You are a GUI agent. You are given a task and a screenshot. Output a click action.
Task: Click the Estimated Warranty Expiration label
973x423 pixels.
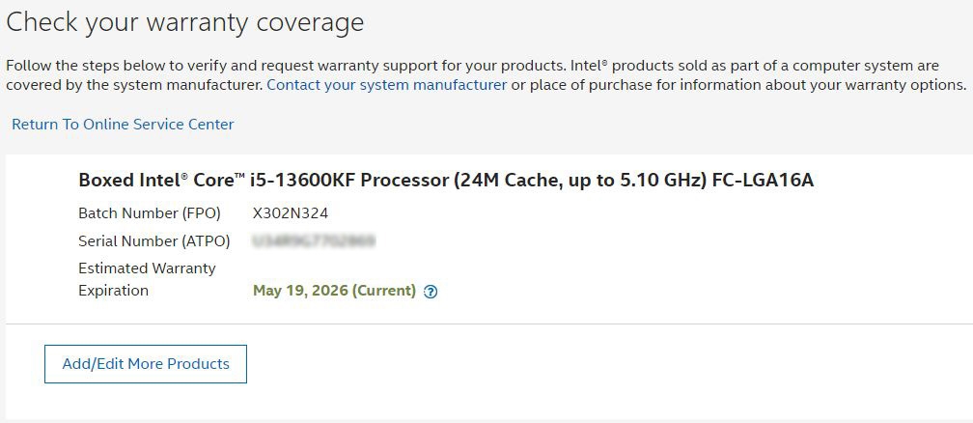coord(147,279)
